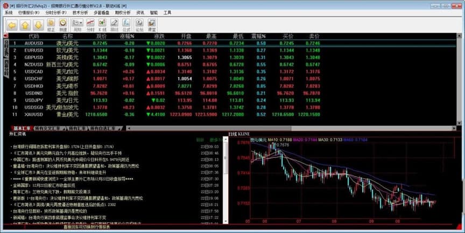Click the left arrow of the horizontal scrollbar
Screen dimensions: 465x233
tap(129, 128)
